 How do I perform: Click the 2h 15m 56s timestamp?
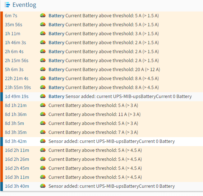(17, 61)
